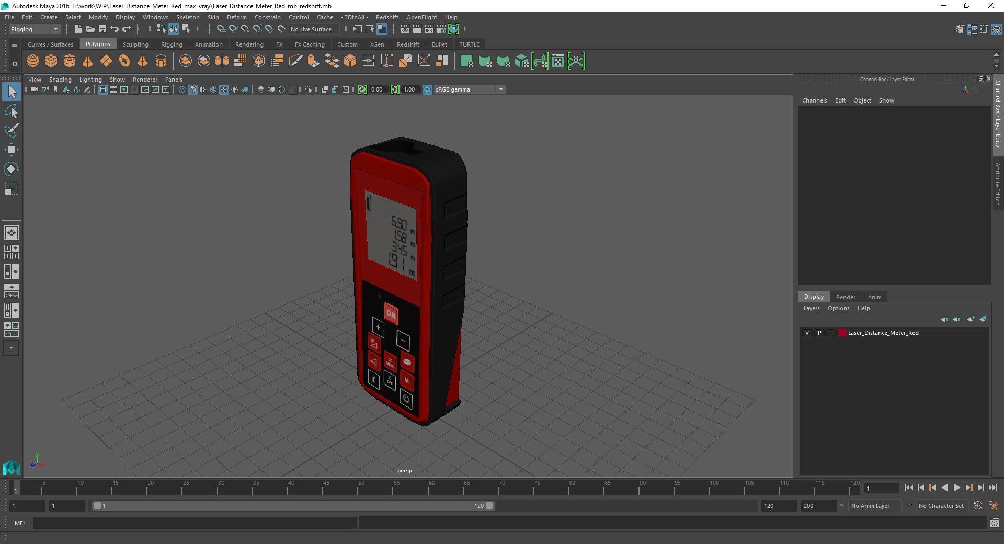Image resolution: width=1004 pixels, height=544 pixels.
Task: Click the Laser_Distance_Meter_Red layer color swatch
Action: (842, 333)
